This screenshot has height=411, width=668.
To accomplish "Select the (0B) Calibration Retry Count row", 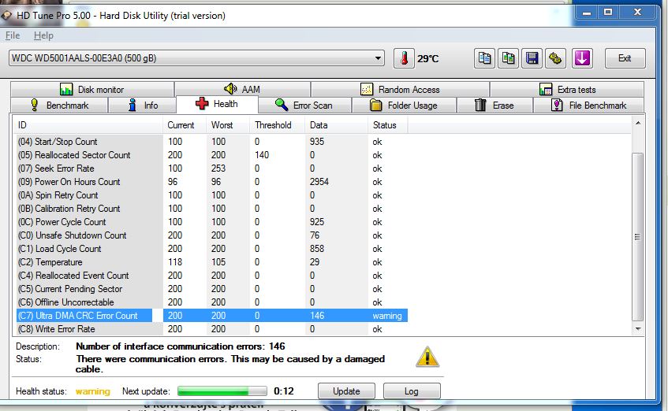I will pos(211,209).
